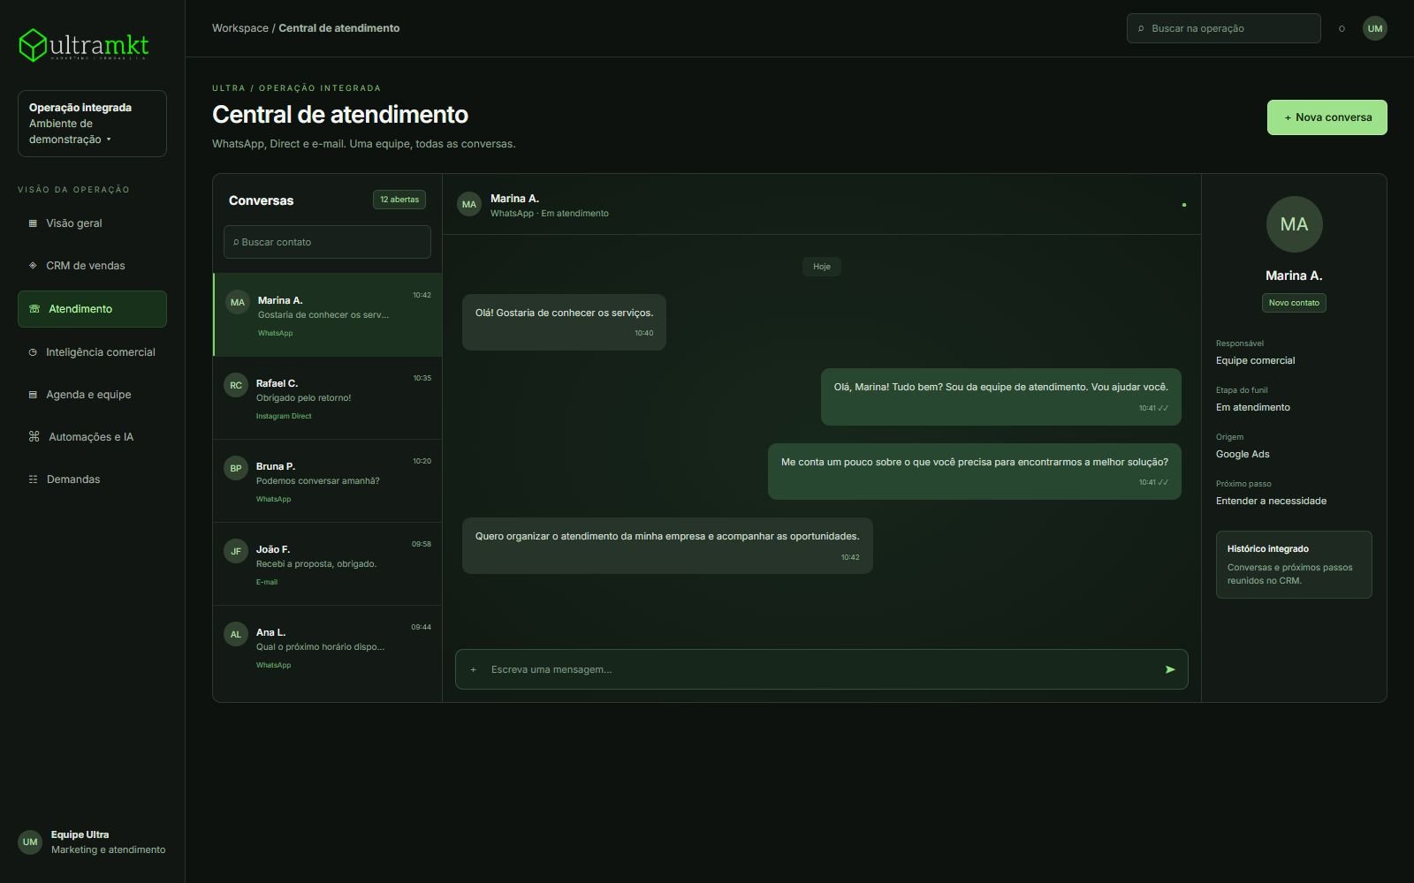Send the message with arrow icon
Screen dimensions: 1414x883
(1170, 669)
